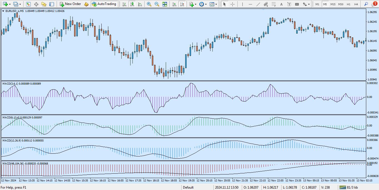The height and width of the screenshot is (190, 379).
Task: Switch to the M15 timeframe
Action: pos(333,4)
